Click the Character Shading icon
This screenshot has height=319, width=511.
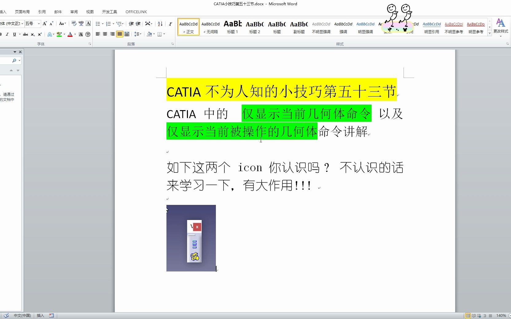(81, 34)
